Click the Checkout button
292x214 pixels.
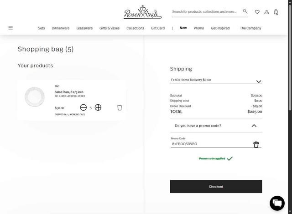pos(216,187)
